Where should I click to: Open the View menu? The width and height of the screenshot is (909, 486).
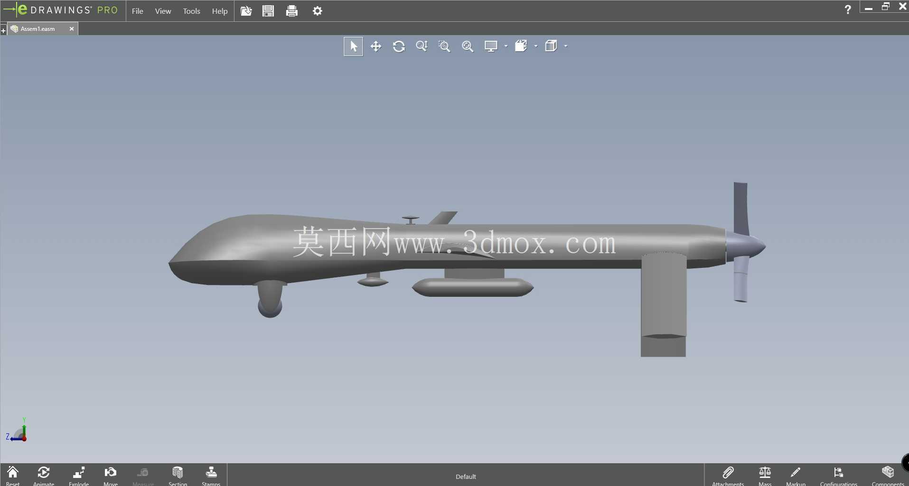(x=163, y=11)
